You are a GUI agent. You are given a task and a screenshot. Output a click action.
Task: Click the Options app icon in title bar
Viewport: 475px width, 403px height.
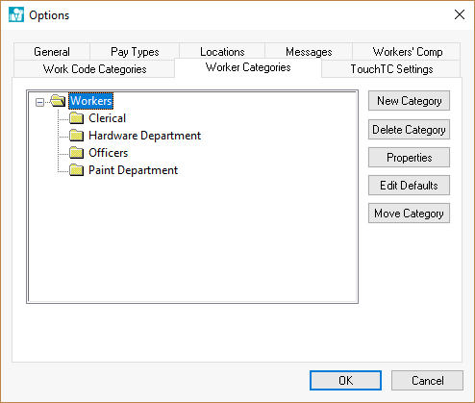click(16, 14)
